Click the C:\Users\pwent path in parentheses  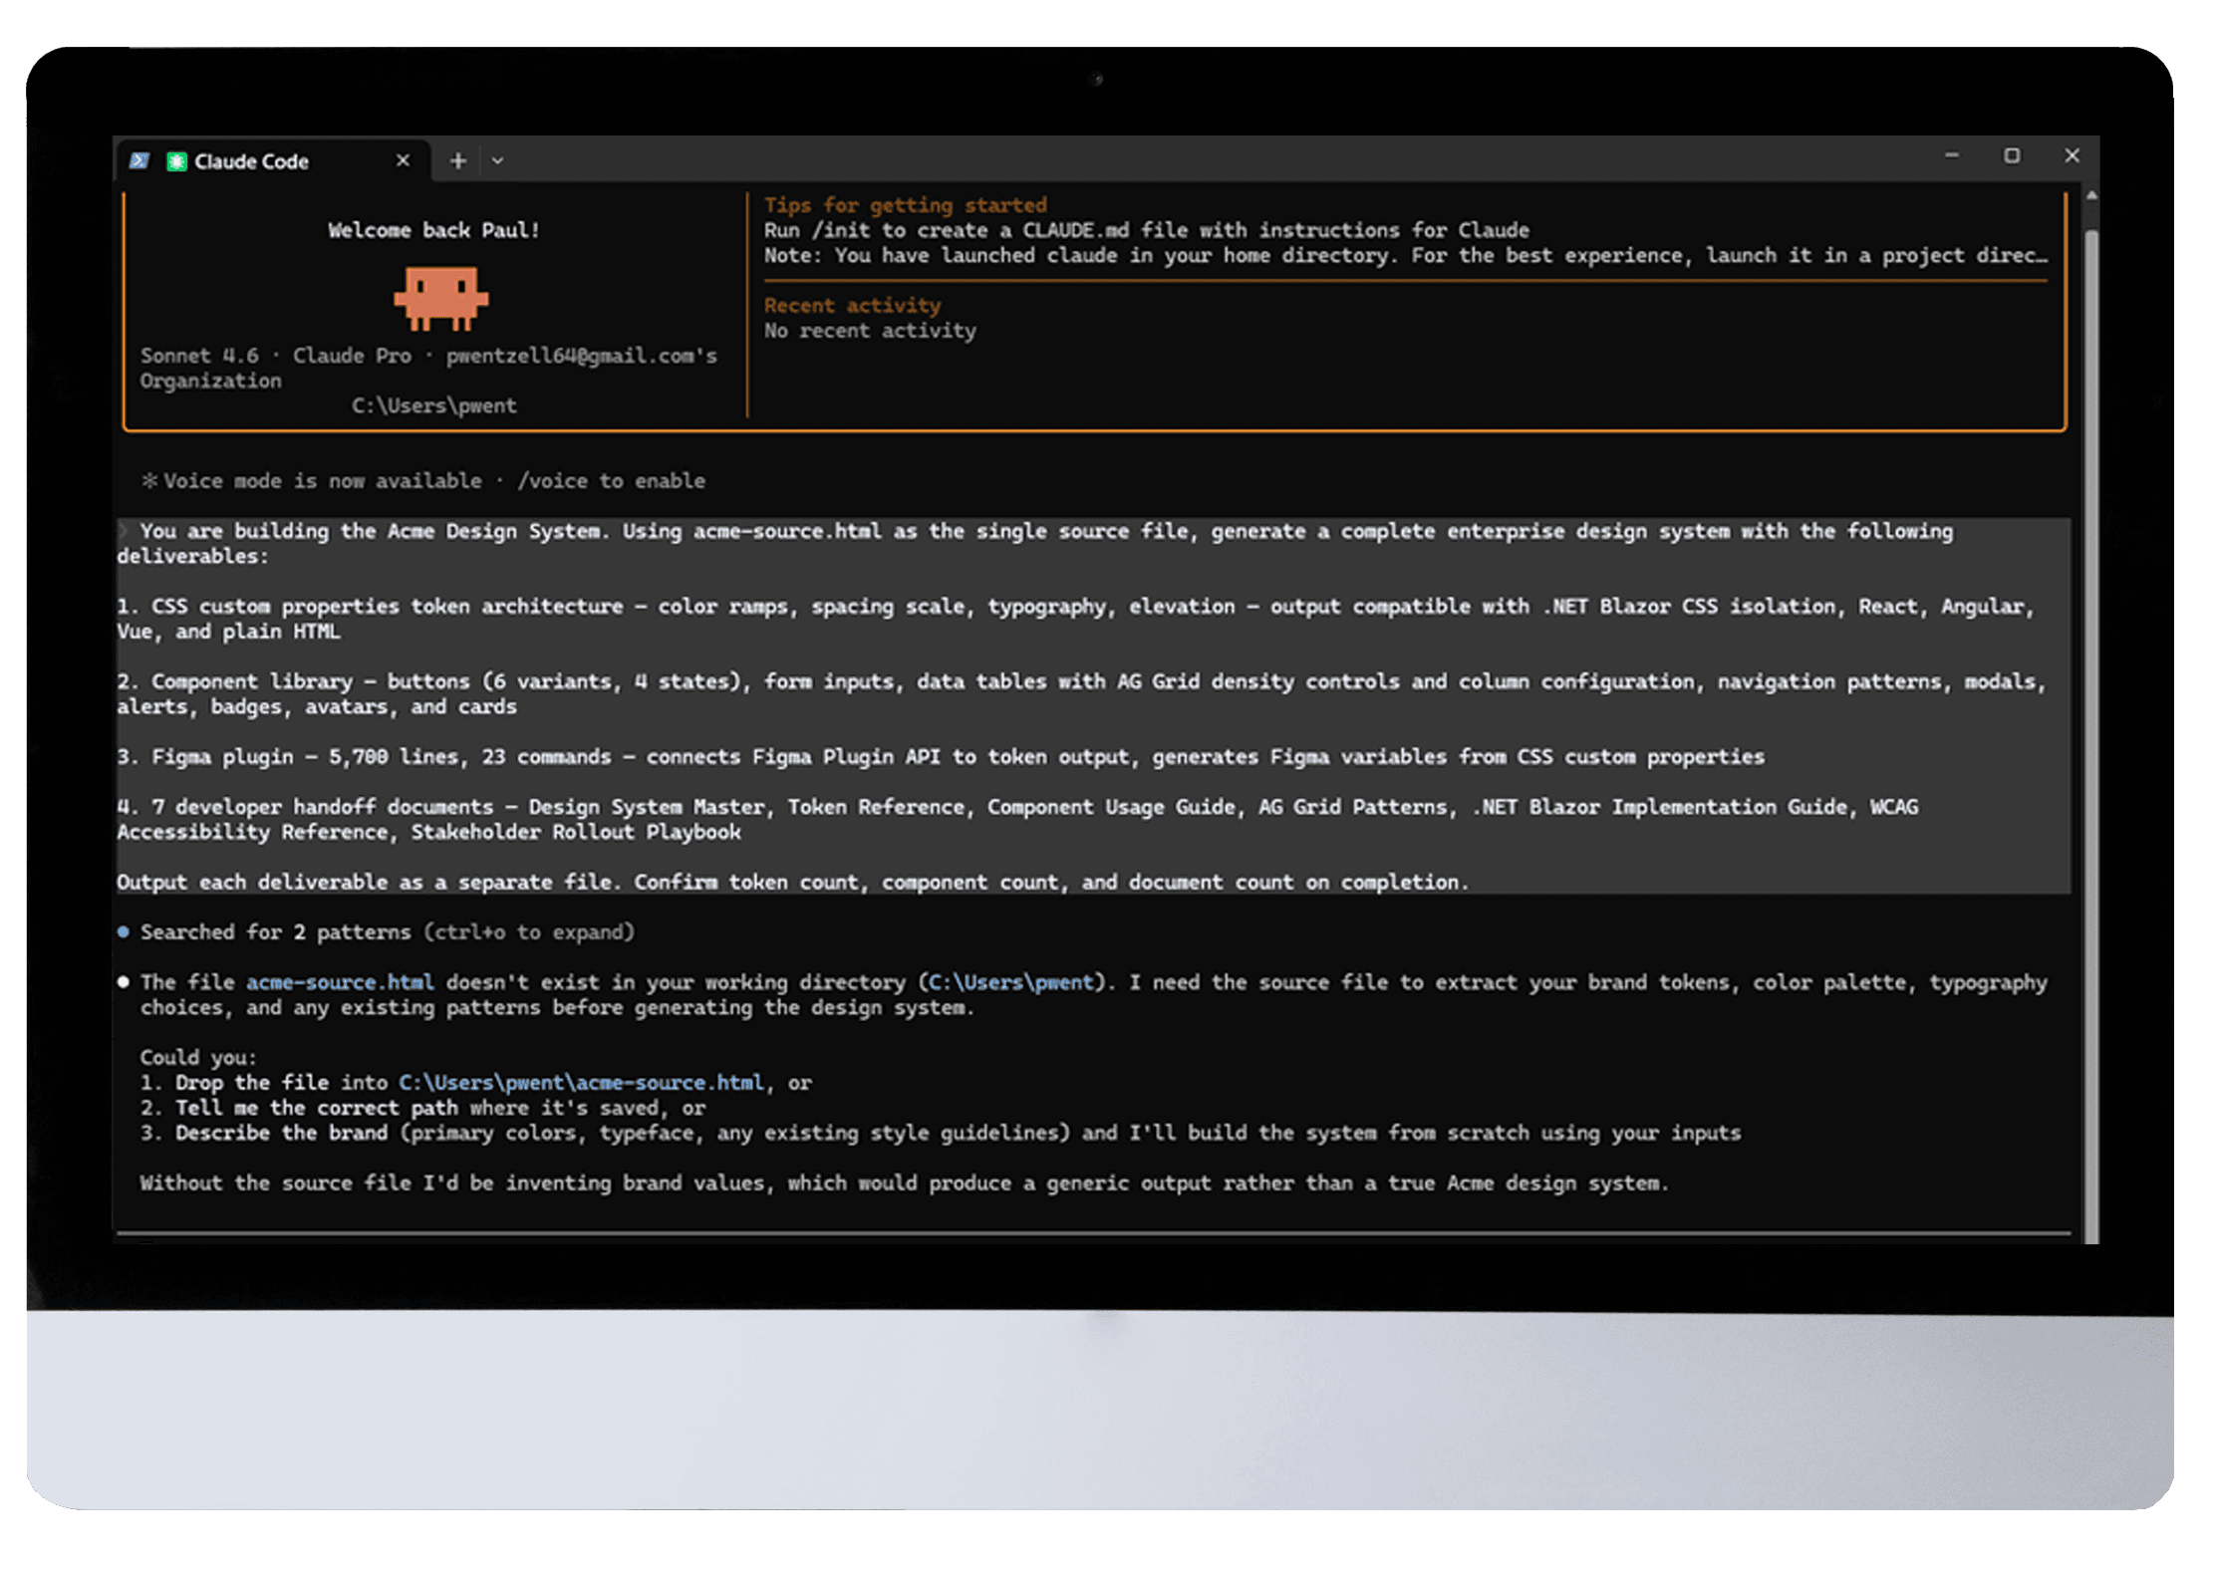(x=1010, y=982)
